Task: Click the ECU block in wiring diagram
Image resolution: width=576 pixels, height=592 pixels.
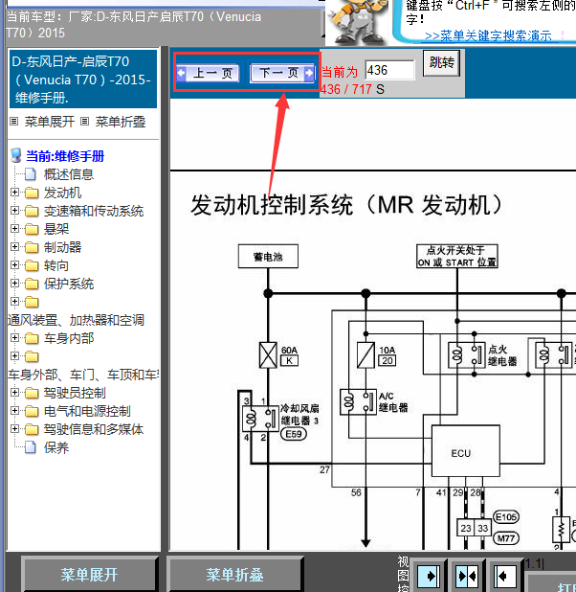Action: [465, 451]
